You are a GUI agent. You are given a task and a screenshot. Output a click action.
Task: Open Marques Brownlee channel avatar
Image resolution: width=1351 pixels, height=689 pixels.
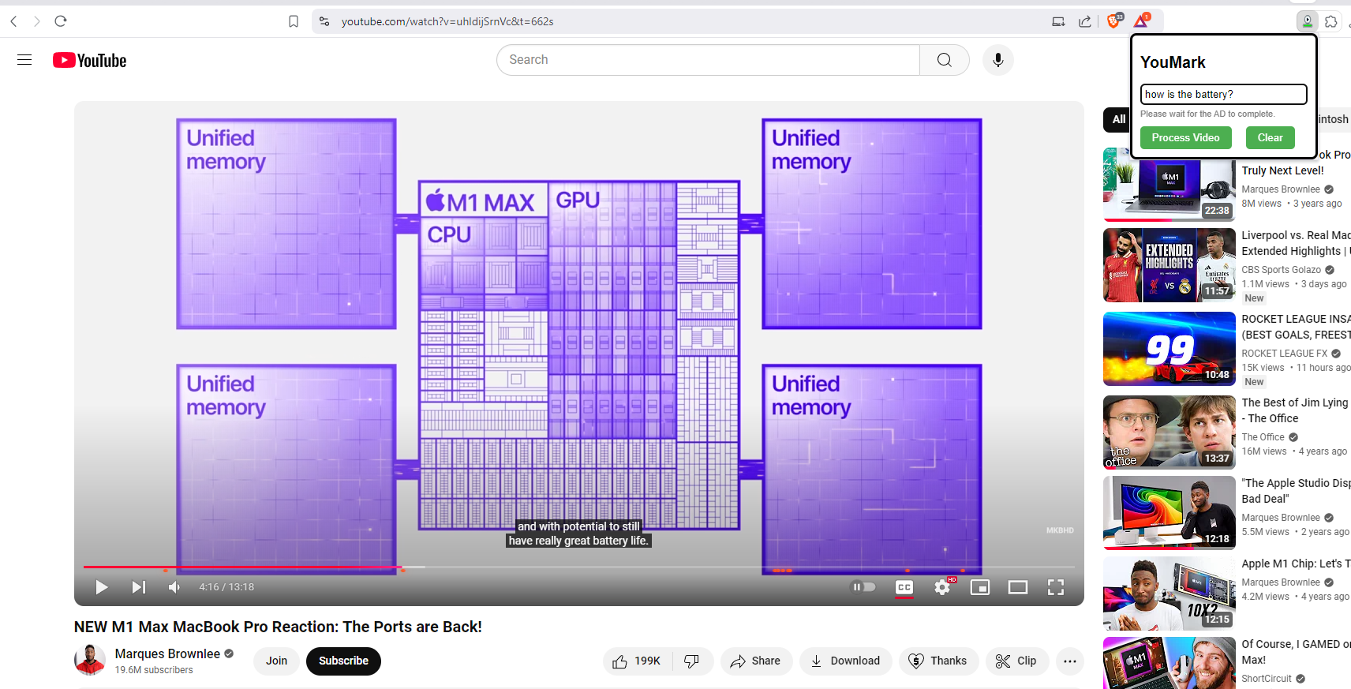point(90,660)
